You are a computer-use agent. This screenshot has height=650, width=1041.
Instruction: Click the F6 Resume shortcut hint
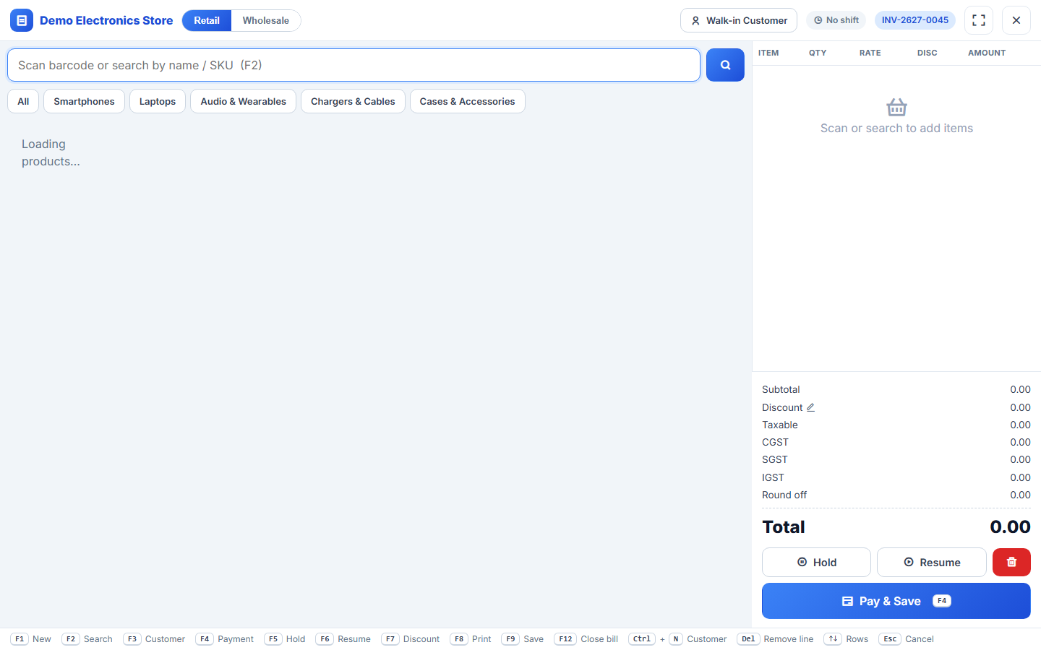click(x=343, y=639)
